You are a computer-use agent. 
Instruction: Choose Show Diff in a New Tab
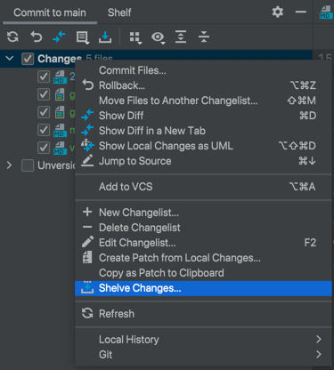tap(203, 131)
